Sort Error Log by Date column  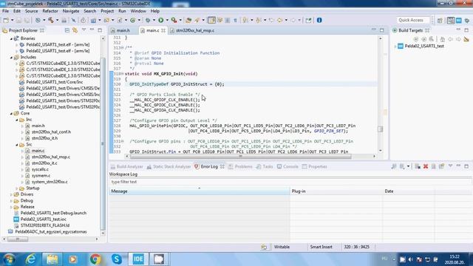click(409, 191)
